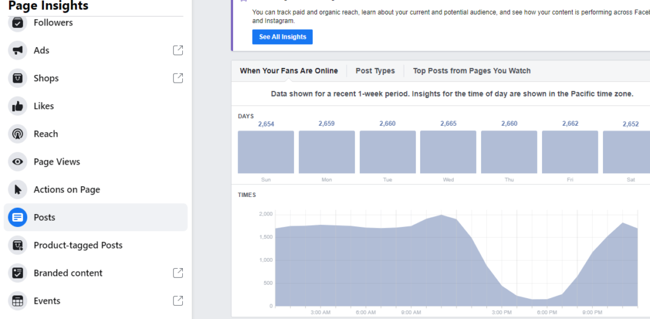
Task: Click the Sunday bar showing 2,654
Action: [x=266, y=153]
